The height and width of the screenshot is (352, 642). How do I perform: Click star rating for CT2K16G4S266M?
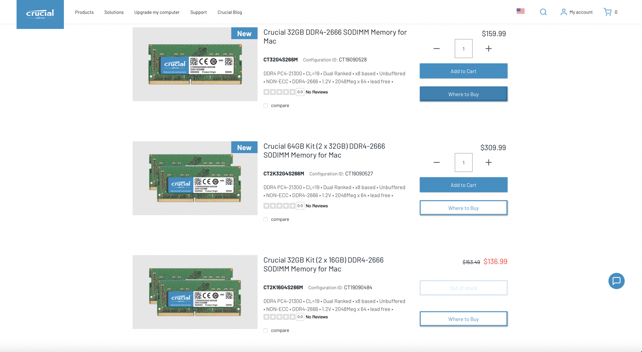click(x=279, y=317)
